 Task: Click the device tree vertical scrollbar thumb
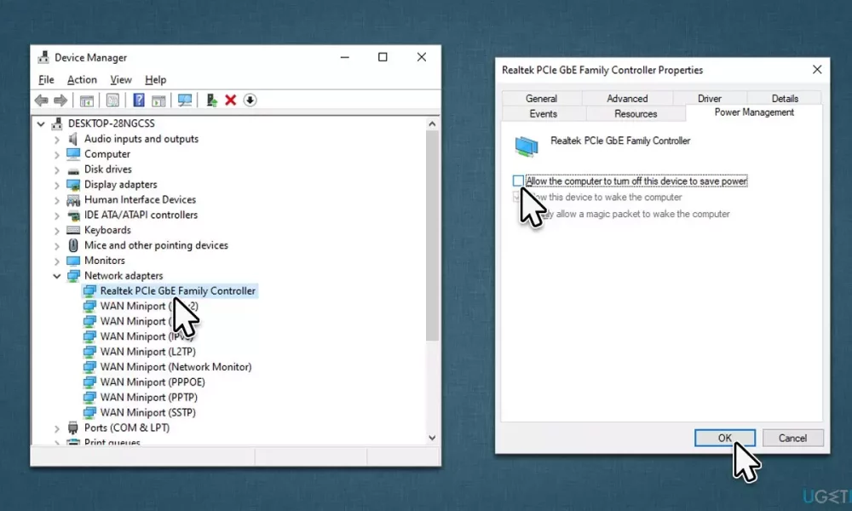point(432,236)
